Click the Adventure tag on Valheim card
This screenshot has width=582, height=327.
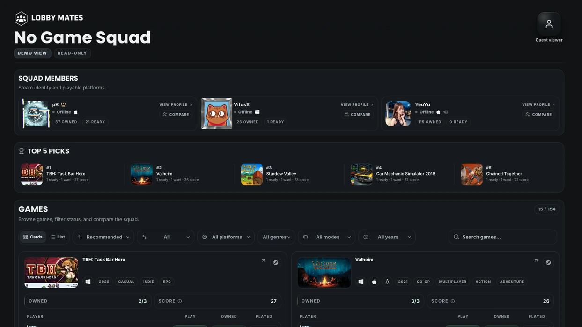(x=512, y=282)
